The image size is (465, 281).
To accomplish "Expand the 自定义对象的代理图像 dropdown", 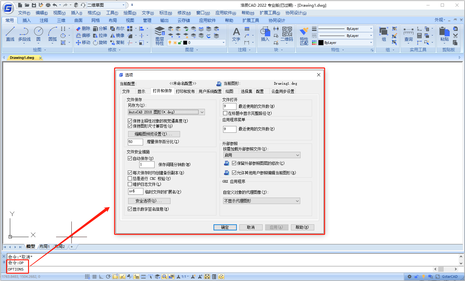I will point(262,201).
